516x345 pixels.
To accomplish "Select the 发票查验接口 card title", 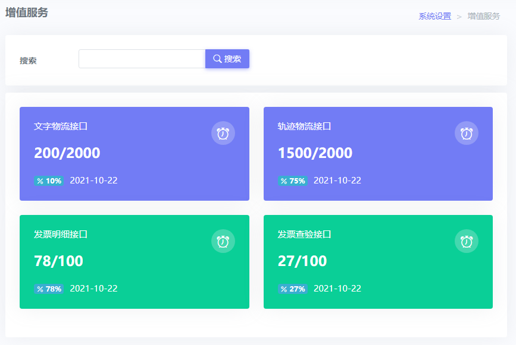I will coord(304,235).
